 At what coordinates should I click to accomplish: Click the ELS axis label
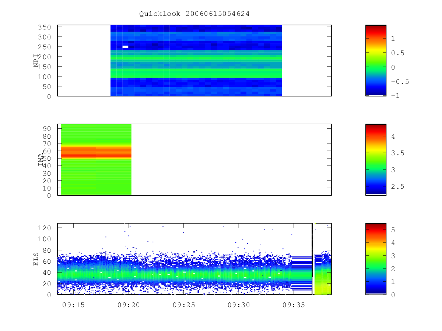click(x=36, y=259)
